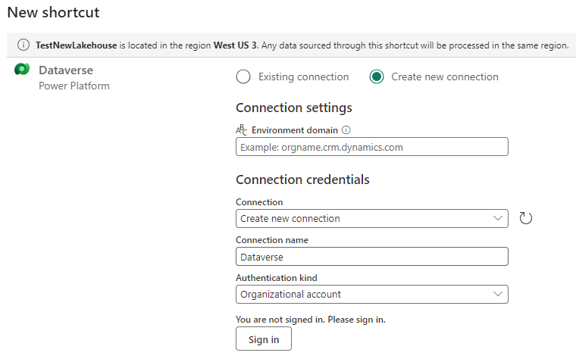Viewport: 576px width, 359px height.
Task: Select the Existing connection radio button
Action: (x=243, y=76)
